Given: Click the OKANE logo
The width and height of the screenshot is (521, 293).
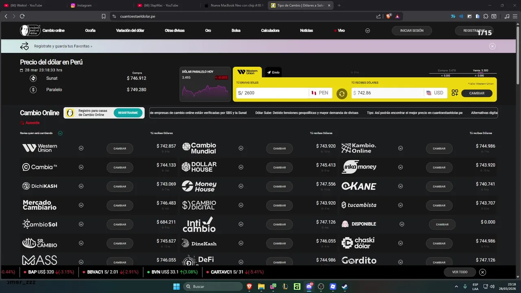Looking at the screenshot, I should pos(359,186).
